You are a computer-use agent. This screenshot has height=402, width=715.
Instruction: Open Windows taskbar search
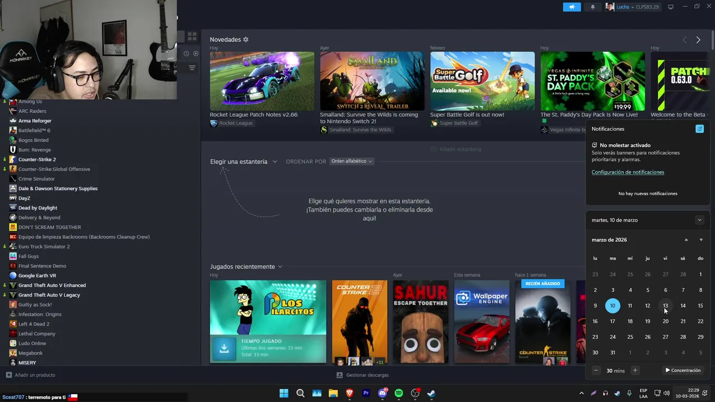click(x=300, y=393)
